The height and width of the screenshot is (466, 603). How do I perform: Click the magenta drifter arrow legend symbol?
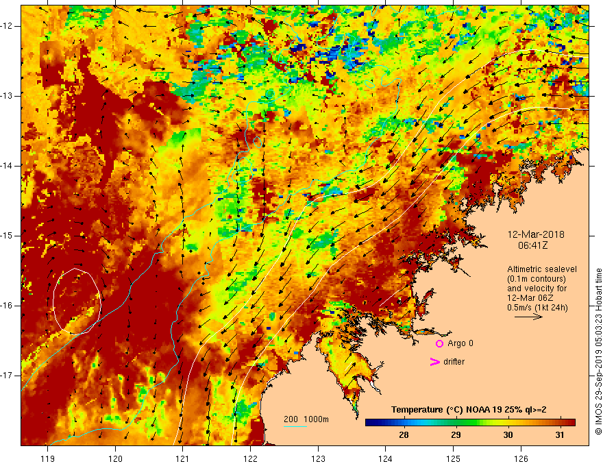[x=434, y=362]
